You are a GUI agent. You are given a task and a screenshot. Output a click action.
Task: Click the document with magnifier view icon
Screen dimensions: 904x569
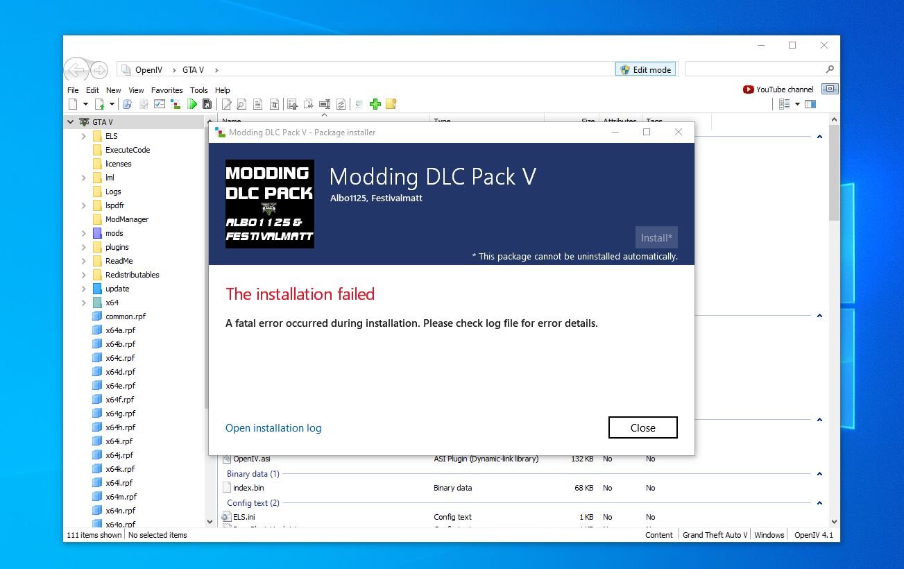tap(241, 104)
